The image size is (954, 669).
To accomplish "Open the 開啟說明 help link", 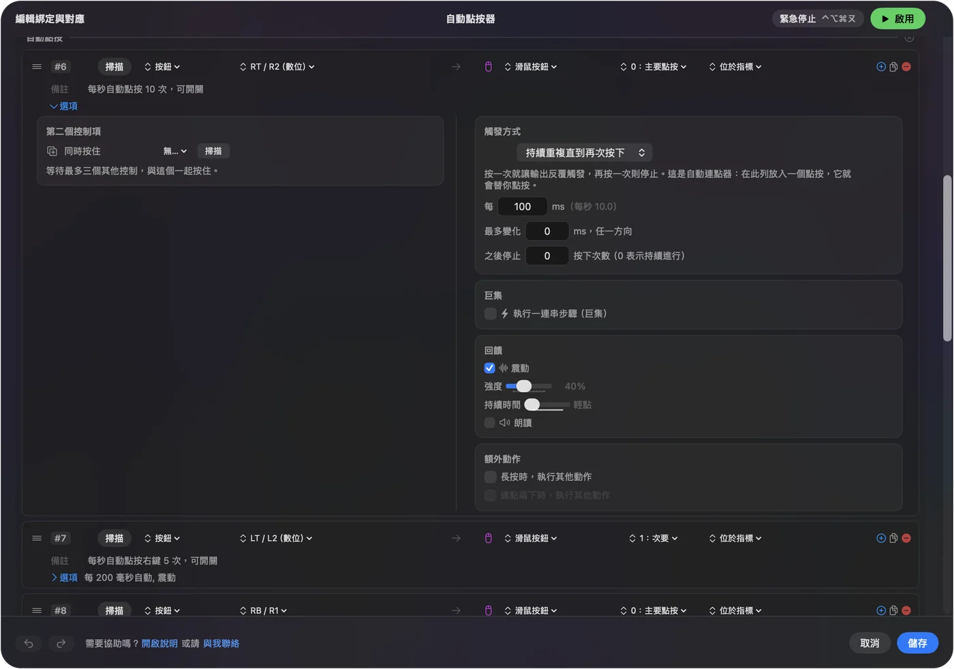I will tap(159, 643).
